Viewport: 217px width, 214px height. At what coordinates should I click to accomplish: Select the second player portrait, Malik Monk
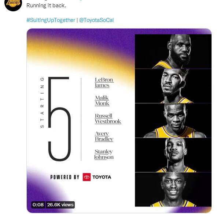(x=173, y=86)
